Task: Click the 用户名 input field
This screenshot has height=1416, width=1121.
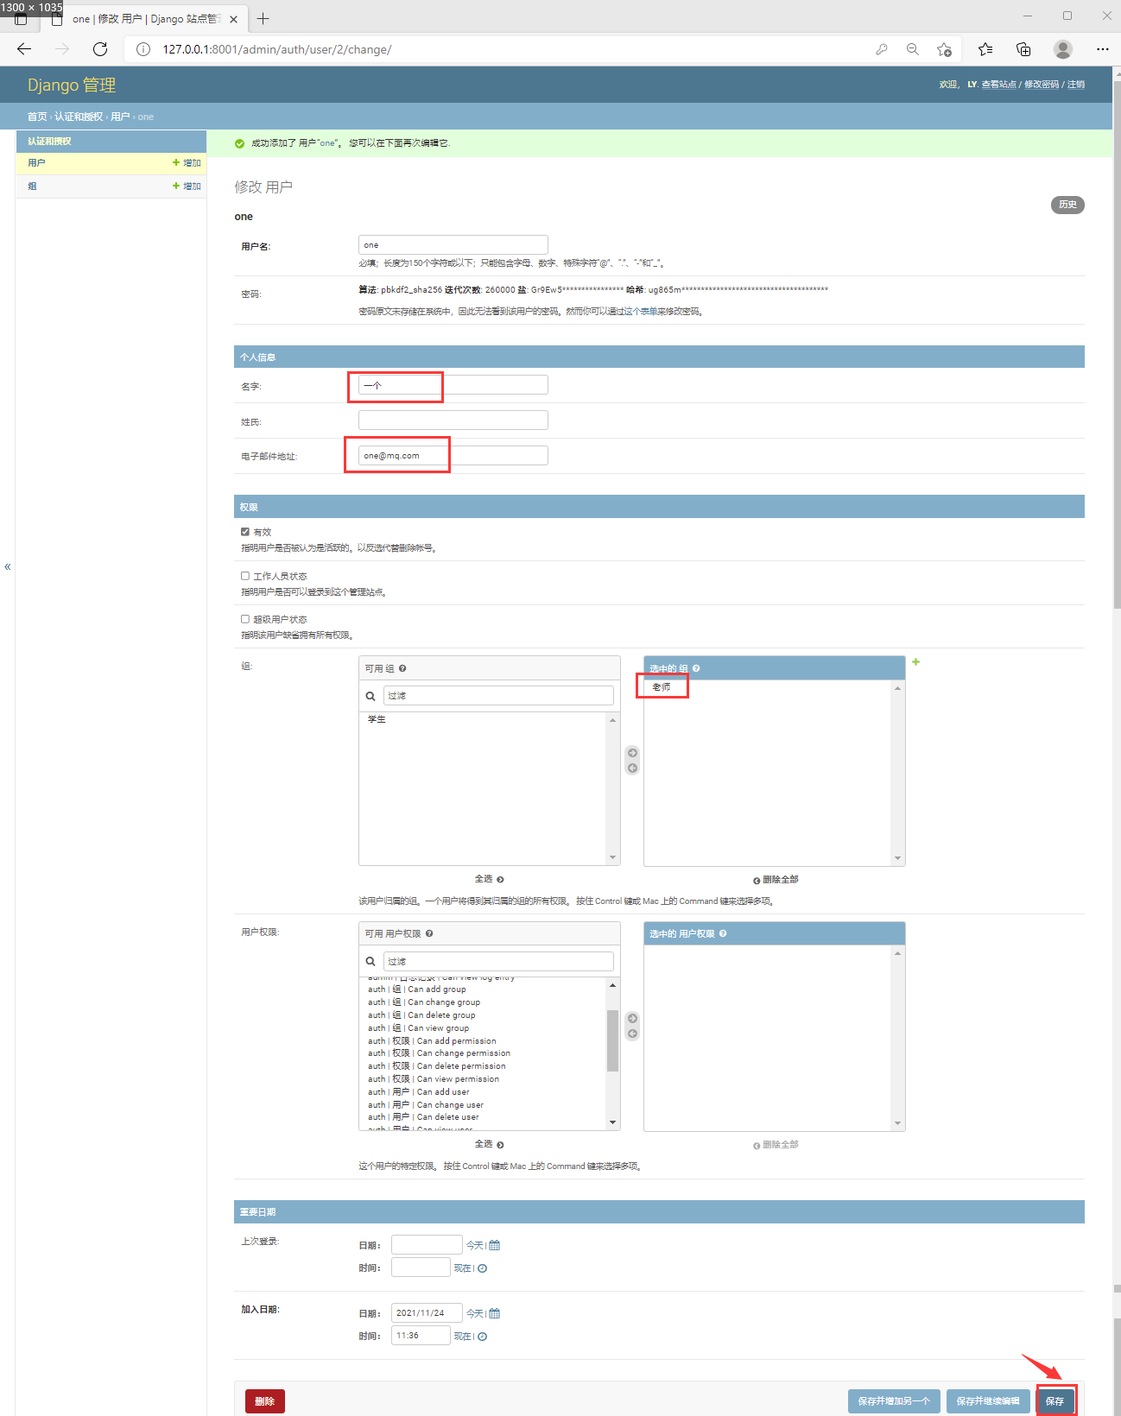Action: pyautogui.click(x=453, y=245)
